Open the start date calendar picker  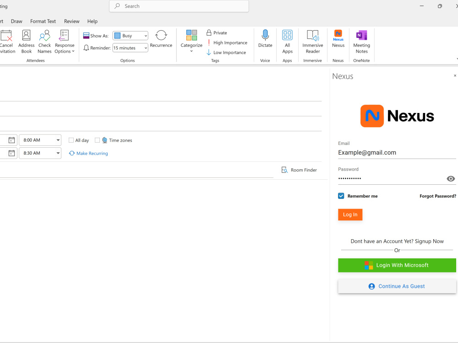tap(11, 140)
